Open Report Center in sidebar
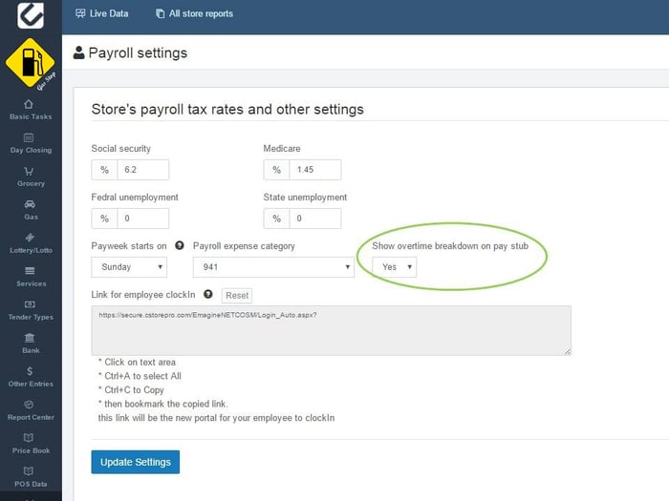Viewport: 669px width, 501px height. click(30, 409)
